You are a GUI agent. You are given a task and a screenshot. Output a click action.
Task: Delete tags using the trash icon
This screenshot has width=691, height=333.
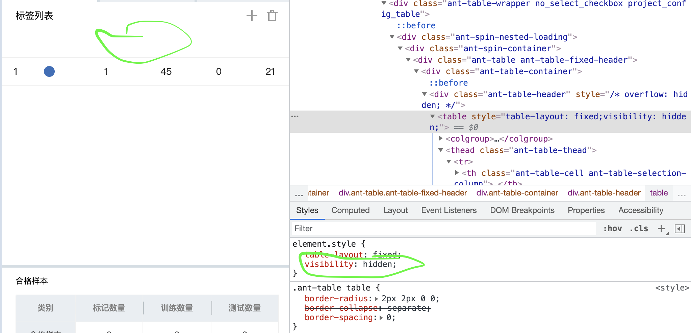click(272, 16)
